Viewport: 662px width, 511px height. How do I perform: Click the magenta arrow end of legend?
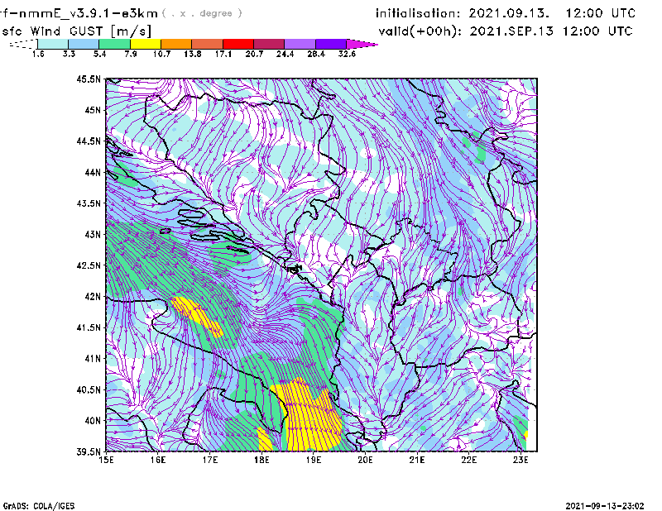tap(362, 44)
